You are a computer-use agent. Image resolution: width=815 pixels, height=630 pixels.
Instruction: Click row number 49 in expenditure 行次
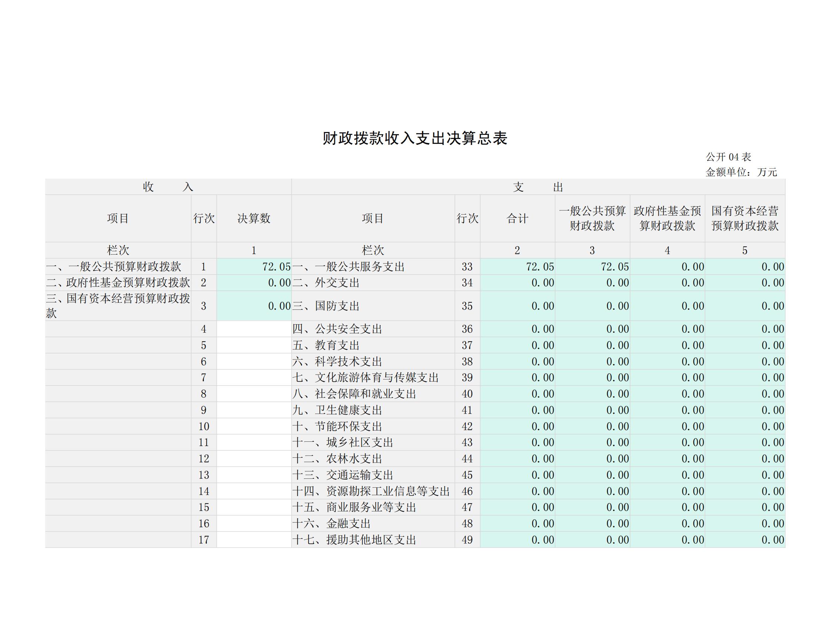point(467,540)
